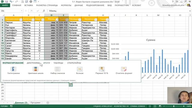The width and height of the screenshot is (192, 108).
Task: Click the macro recording icon in status bar
Action: [11, 106]
